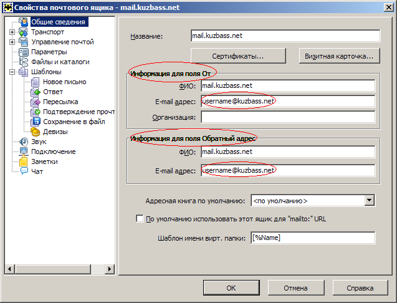Click the Файлы и каталоги tree icon

pos(24,62)
